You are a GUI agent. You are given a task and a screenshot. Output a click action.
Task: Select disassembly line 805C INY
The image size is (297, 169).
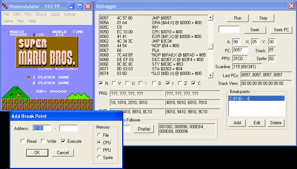coord(153,27)
